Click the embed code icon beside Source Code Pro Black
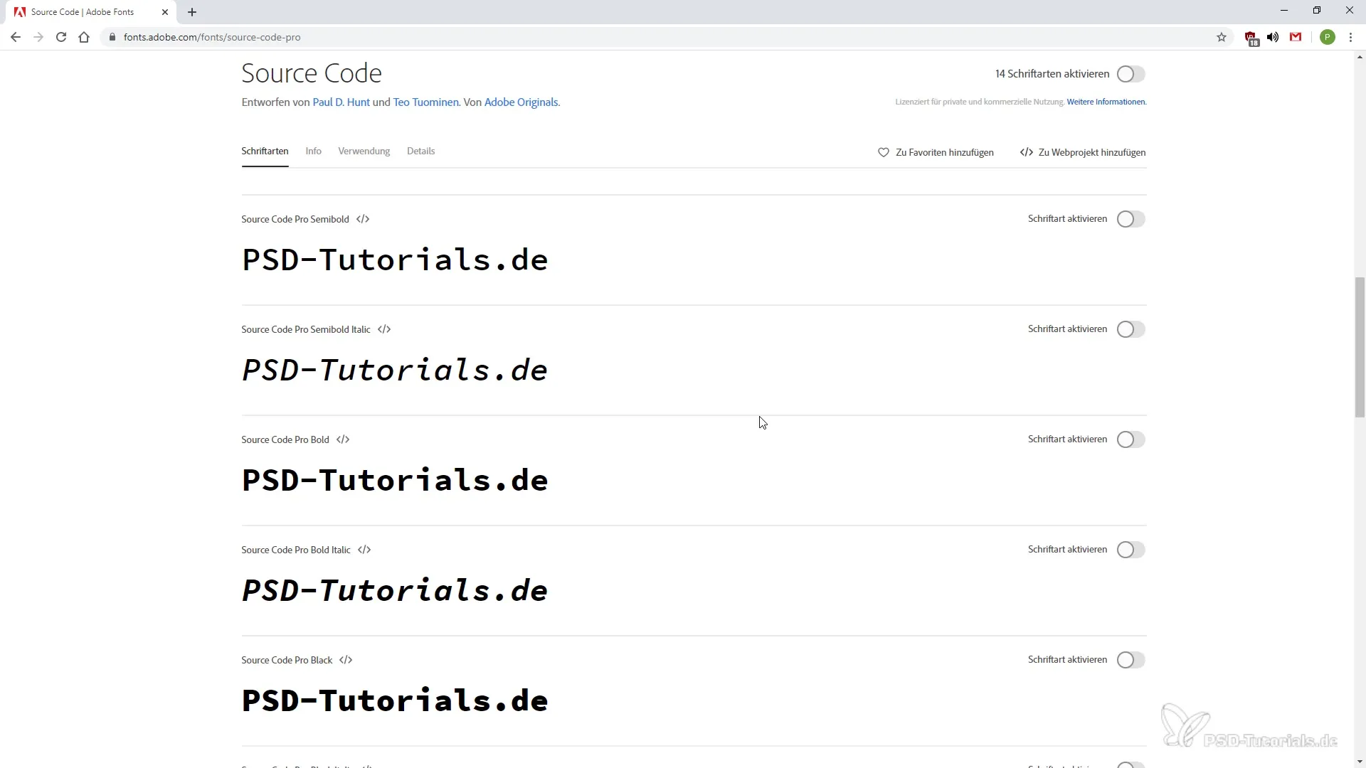Image resolution: width=1366 pixels, height=768 pixels. coord(346,660)
